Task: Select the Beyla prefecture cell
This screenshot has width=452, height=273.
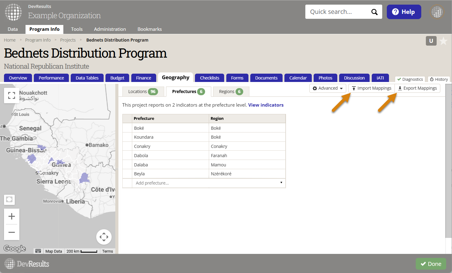Action: pos(171,174)
